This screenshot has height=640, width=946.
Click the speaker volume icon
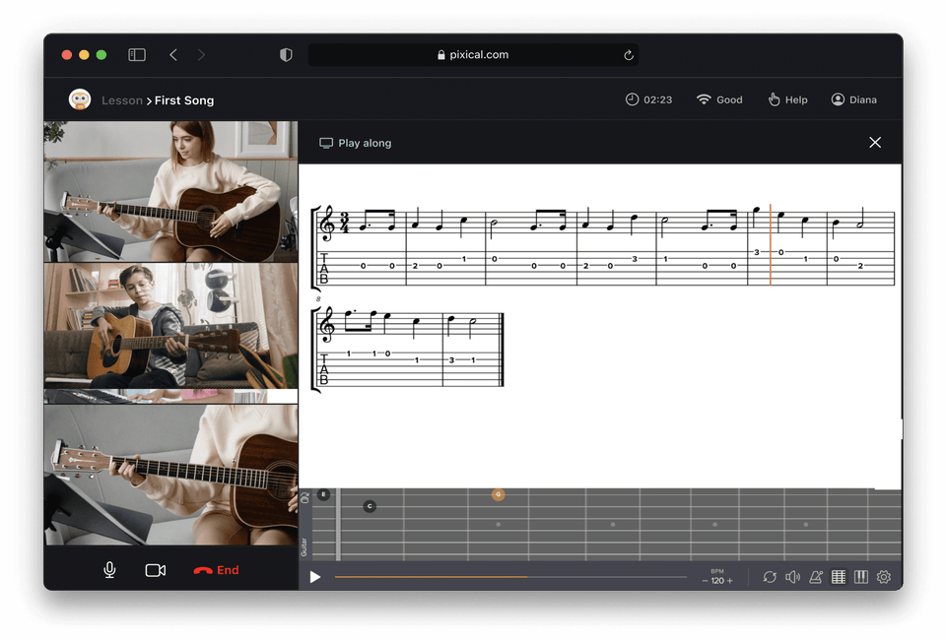pyautogui.click(x=792, y=577)
